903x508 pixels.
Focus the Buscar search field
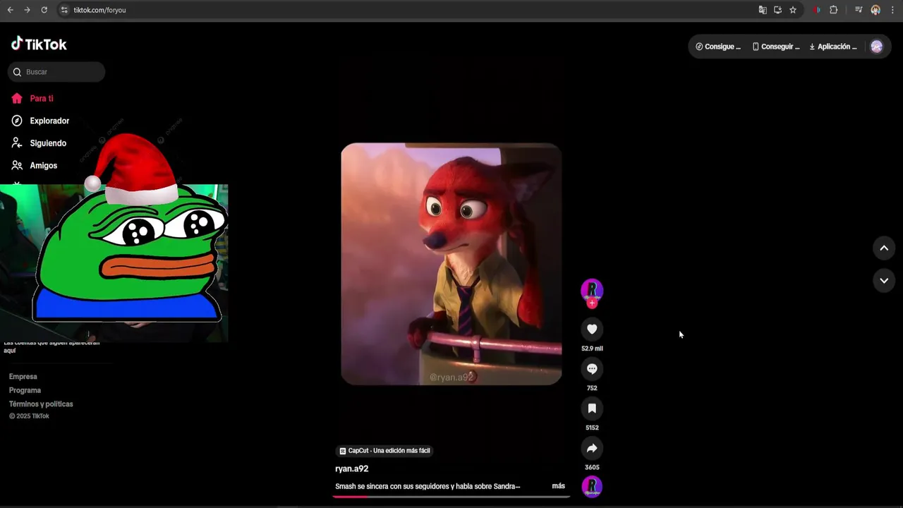(x=56, y=72)
